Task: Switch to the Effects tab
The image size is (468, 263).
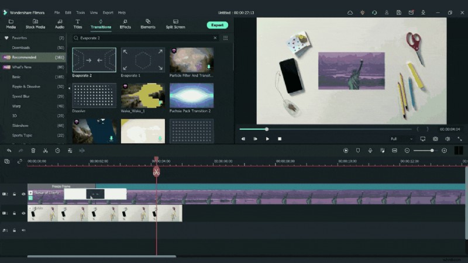Action: click(x=125, y=23)
